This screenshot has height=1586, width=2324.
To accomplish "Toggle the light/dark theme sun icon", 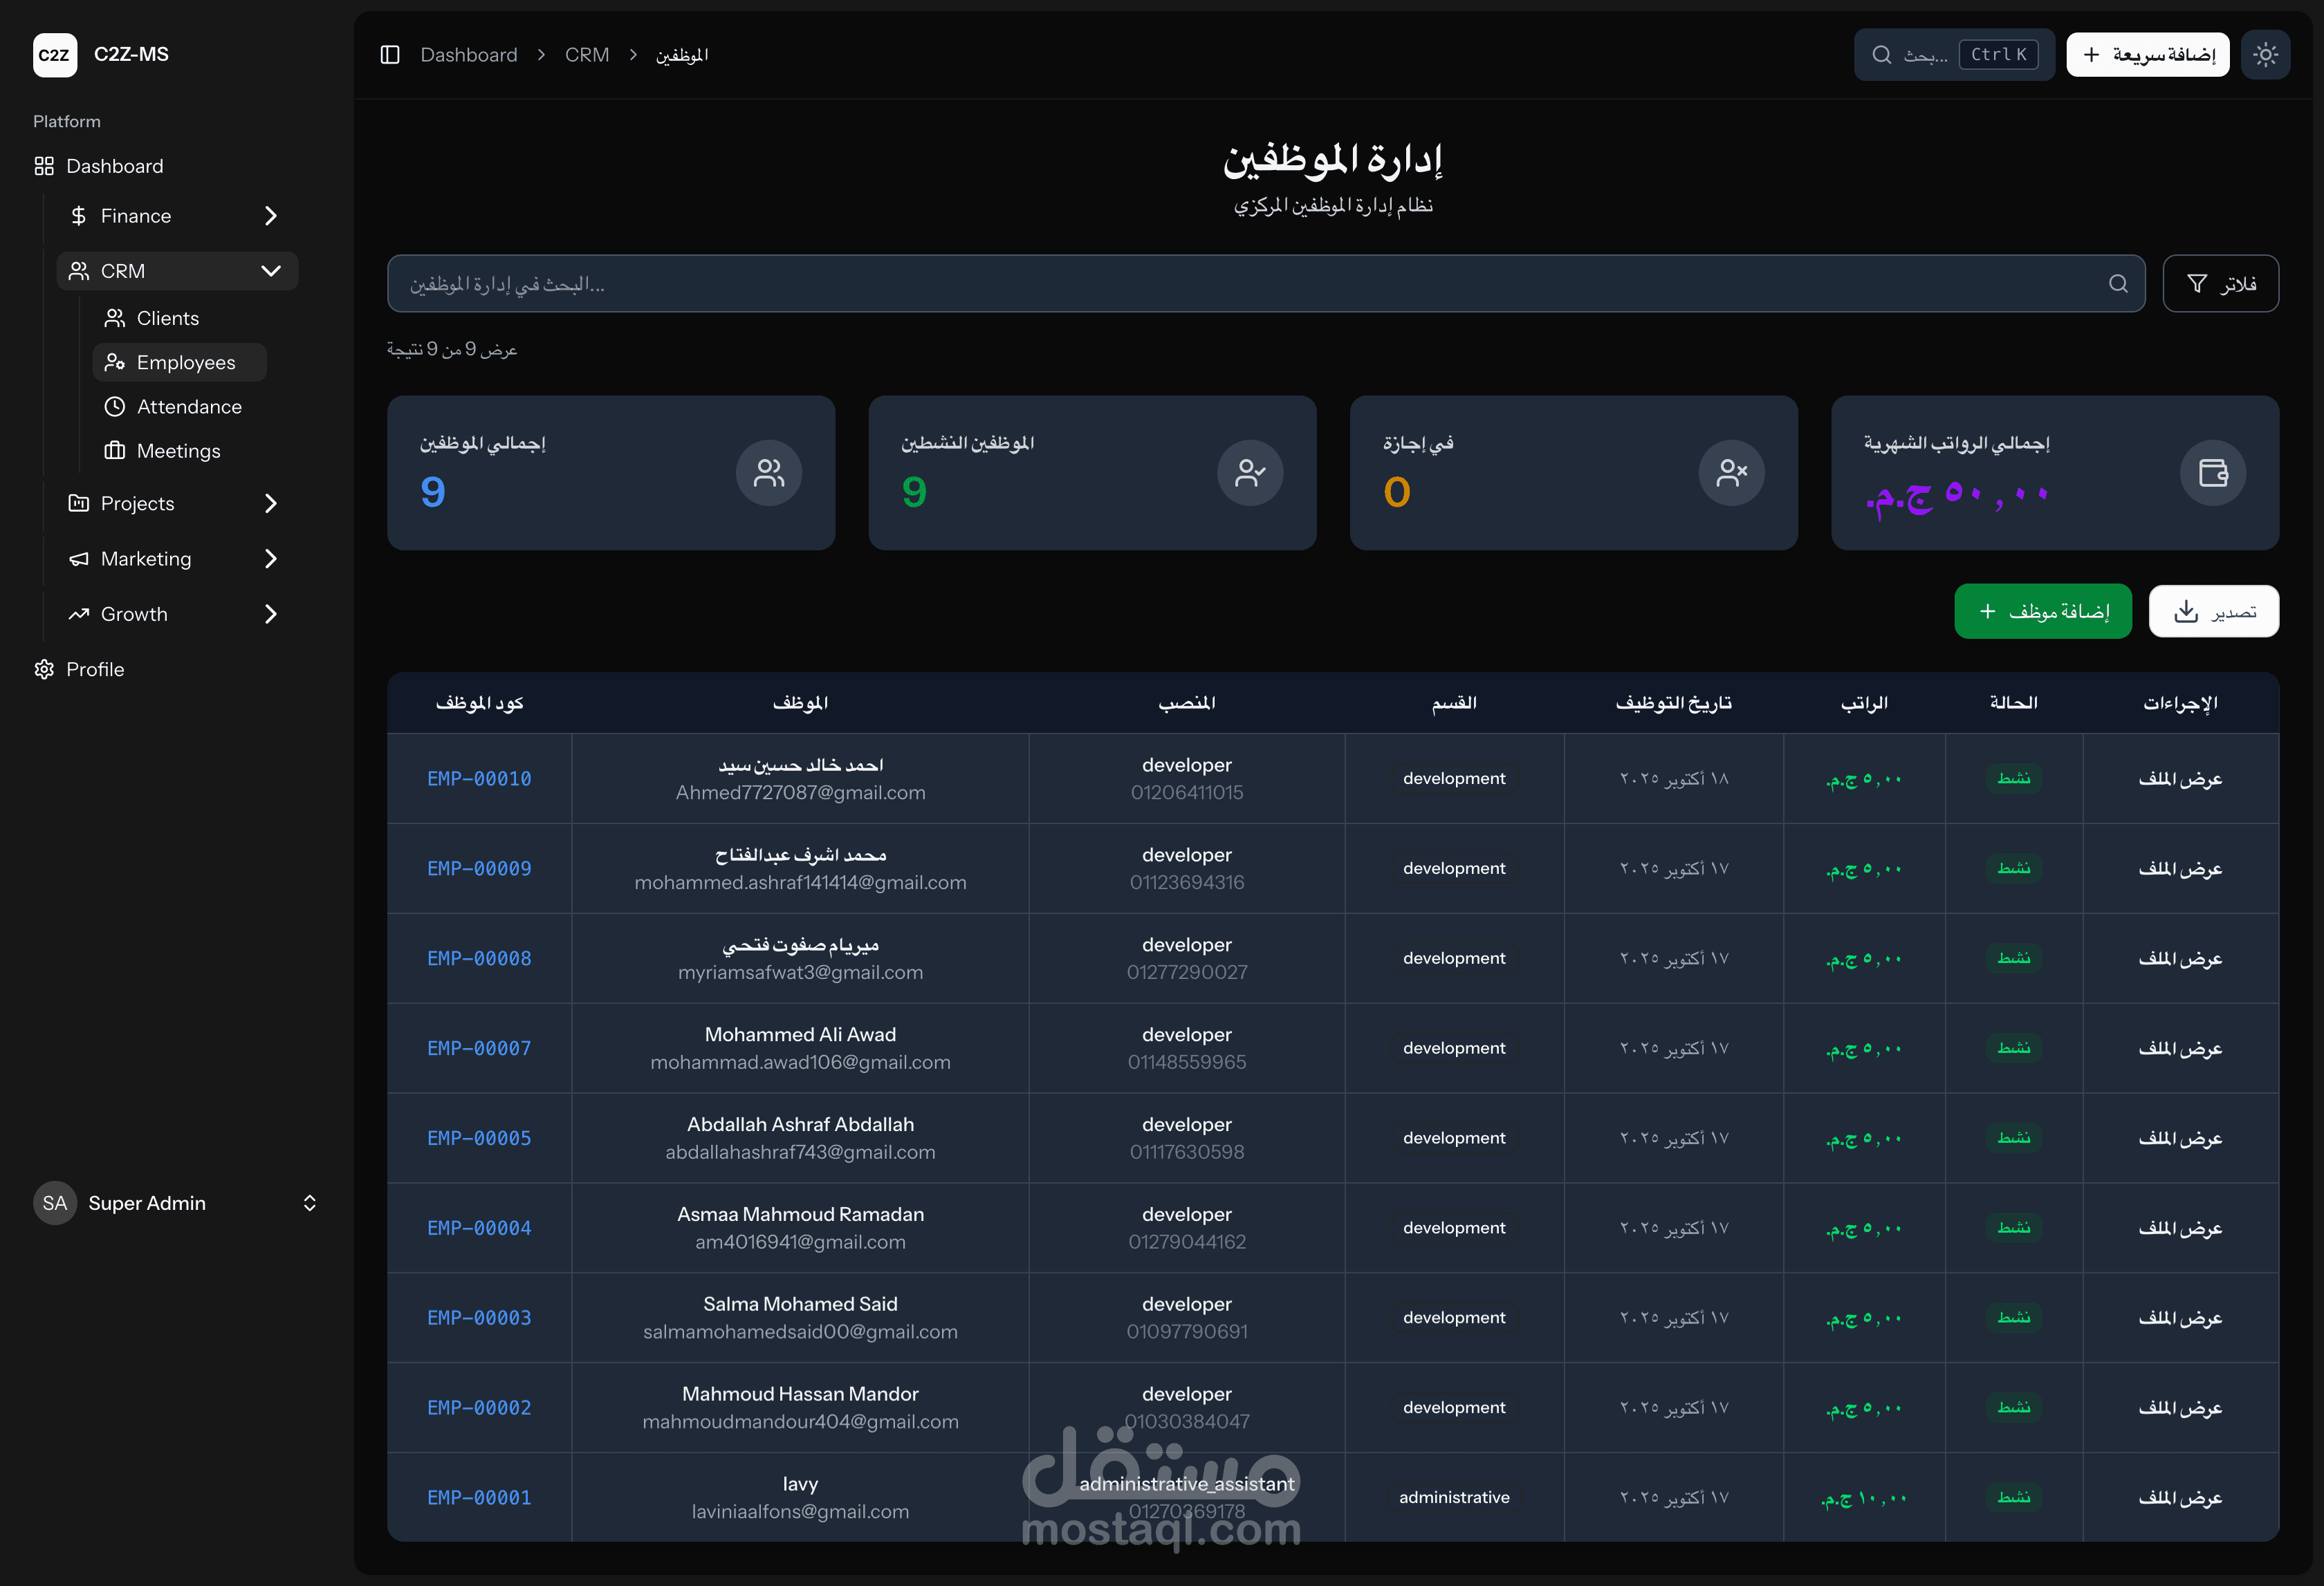I will point(2265,55).
